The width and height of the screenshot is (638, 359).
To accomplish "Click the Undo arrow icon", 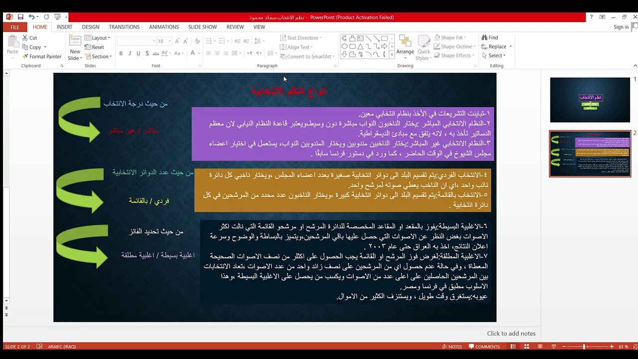I will click(x=31, y=17).
